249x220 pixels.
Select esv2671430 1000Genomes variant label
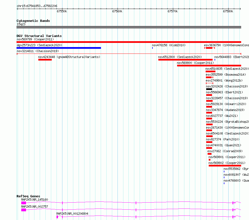(x=227, y=128)
